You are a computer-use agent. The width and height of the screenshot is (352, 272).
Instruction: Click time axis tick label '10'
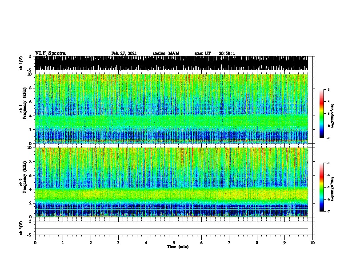click(312, 243)
